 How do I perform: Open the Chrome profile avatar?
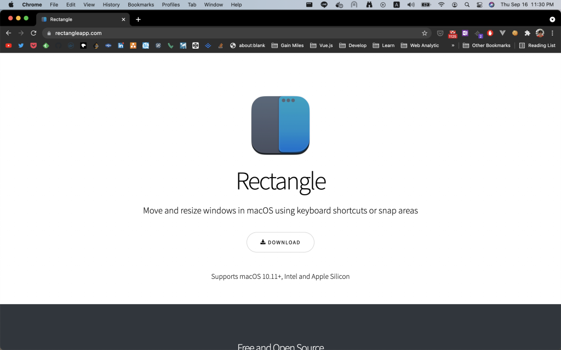540,33
